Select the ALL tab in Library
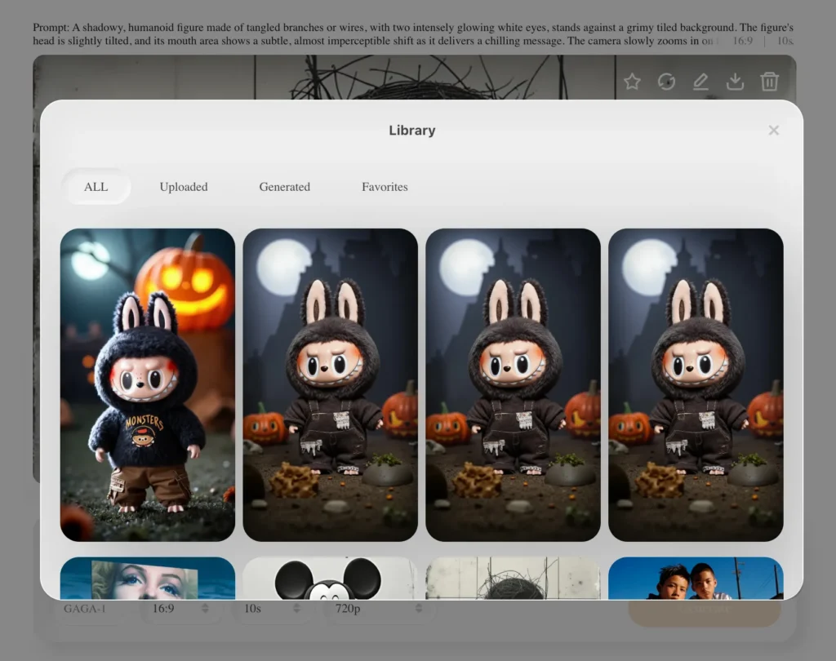The height and width of the screenshot is (661, 836). click(x=96, y=187)
